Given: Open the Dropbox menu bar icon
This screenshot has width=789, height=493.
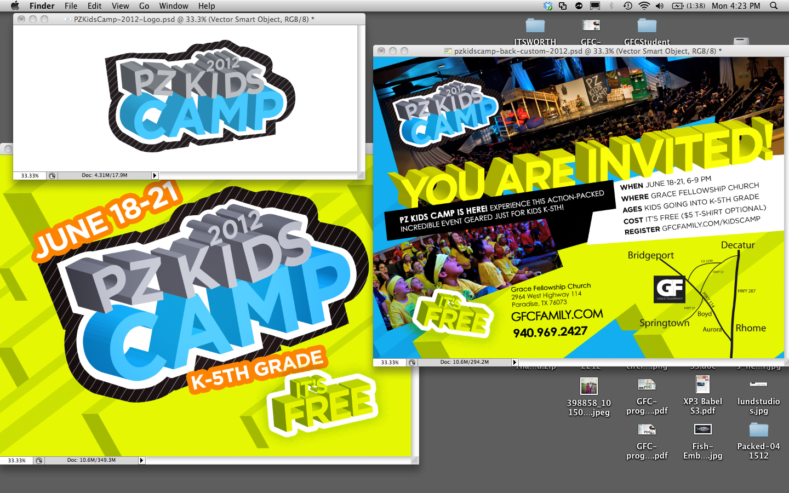Looking at the screenshot, I should 548,6.
